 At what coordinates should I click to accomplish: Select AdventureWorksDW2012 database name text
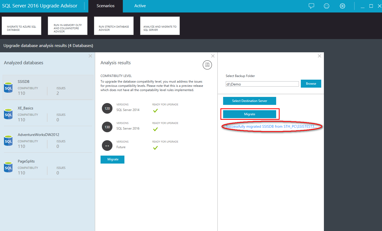point(38,135)
